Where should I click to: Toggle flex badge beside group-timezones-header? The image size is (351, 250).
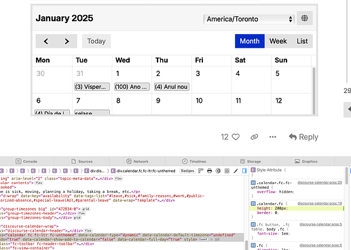(81, 213)
